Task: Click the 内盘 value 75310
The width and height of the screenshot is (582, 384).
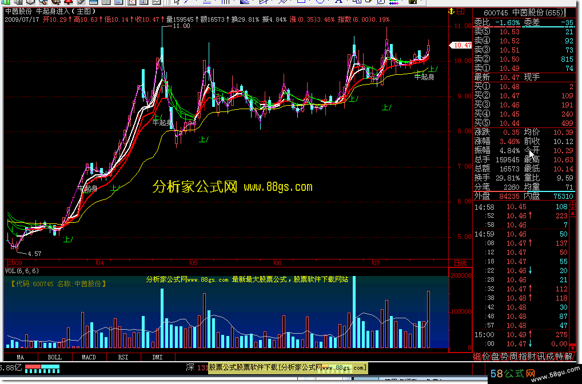Action: tap(563, 196)
